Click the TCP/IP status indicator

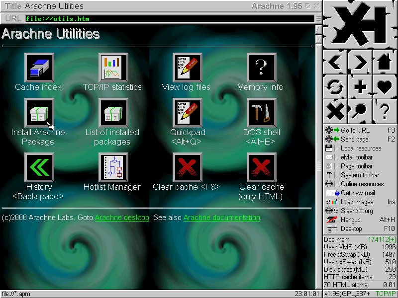[x=385, y=294]
